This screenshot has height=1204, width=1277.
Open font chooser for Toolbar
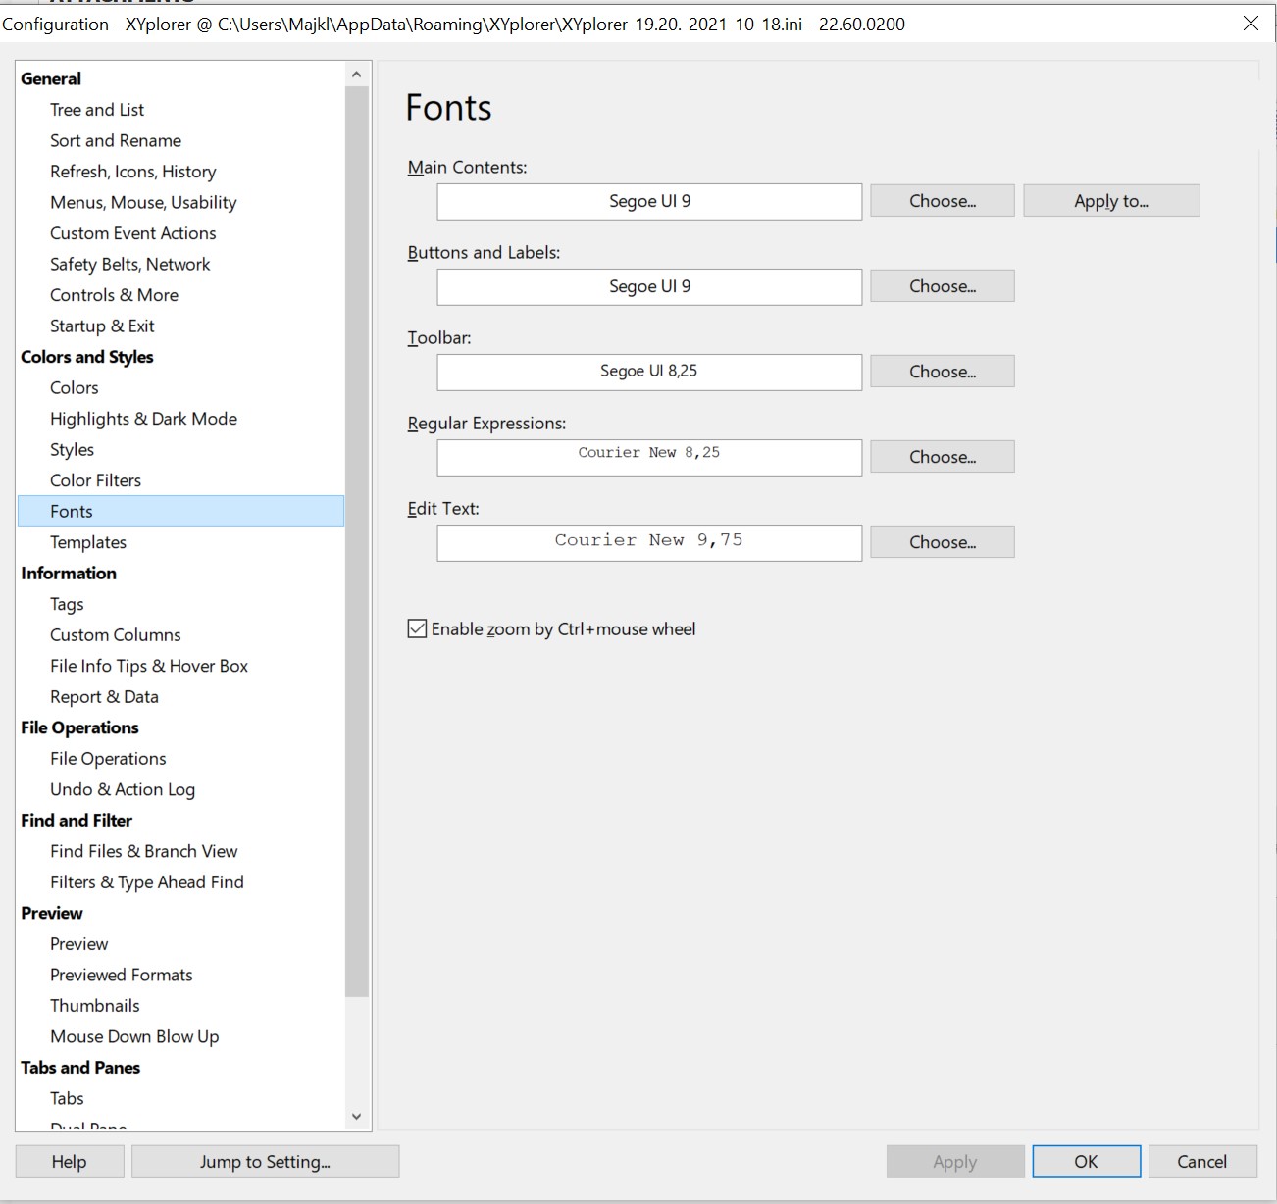pos(942,372)
